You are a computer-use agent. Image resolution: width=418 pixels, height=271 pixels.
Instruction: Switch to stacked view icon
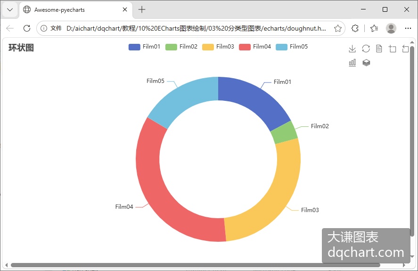coord(366,63)
